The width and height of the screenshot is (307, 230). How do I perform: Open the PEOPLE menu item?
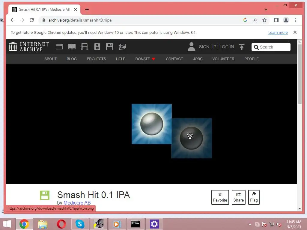point(252,59)
